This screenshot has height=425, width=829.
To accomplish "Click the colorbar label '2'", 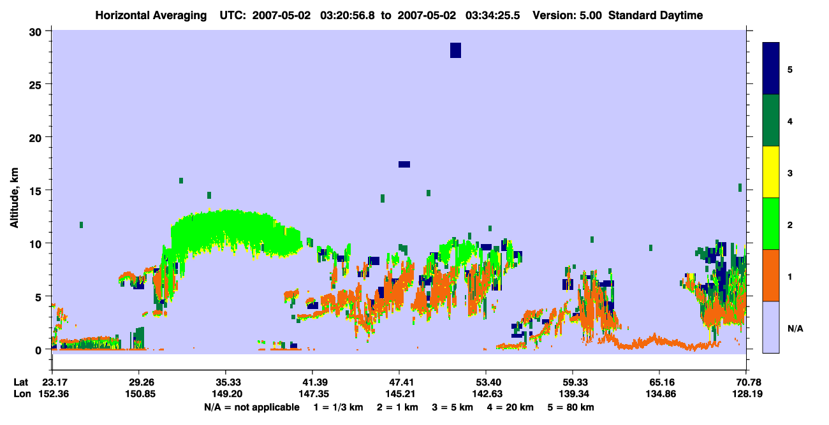I will [x=790, y=224].
